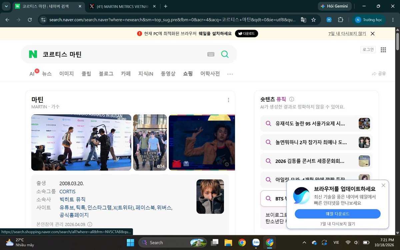The height and width of the screenshot is (250, 400).
Task: View site information icon beside URL
Action: 43,20
